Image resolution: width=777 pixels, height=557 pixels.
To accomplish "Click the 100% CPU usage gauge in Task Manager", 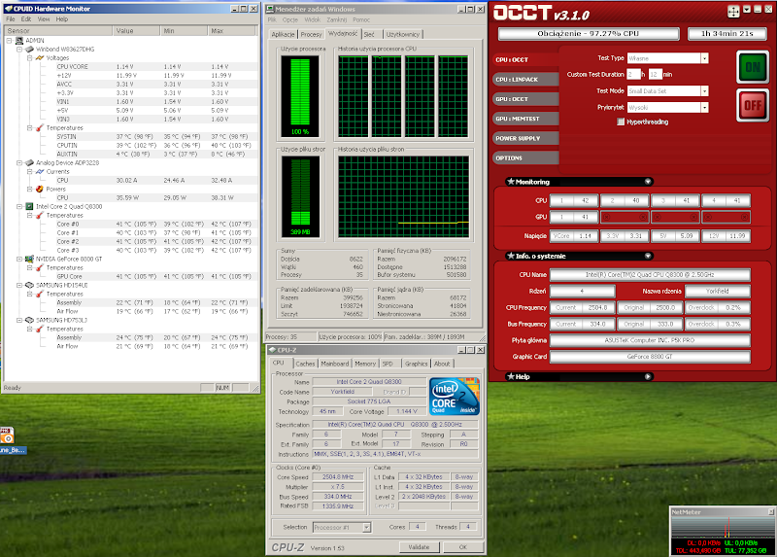I will click(x=300, y=96).
